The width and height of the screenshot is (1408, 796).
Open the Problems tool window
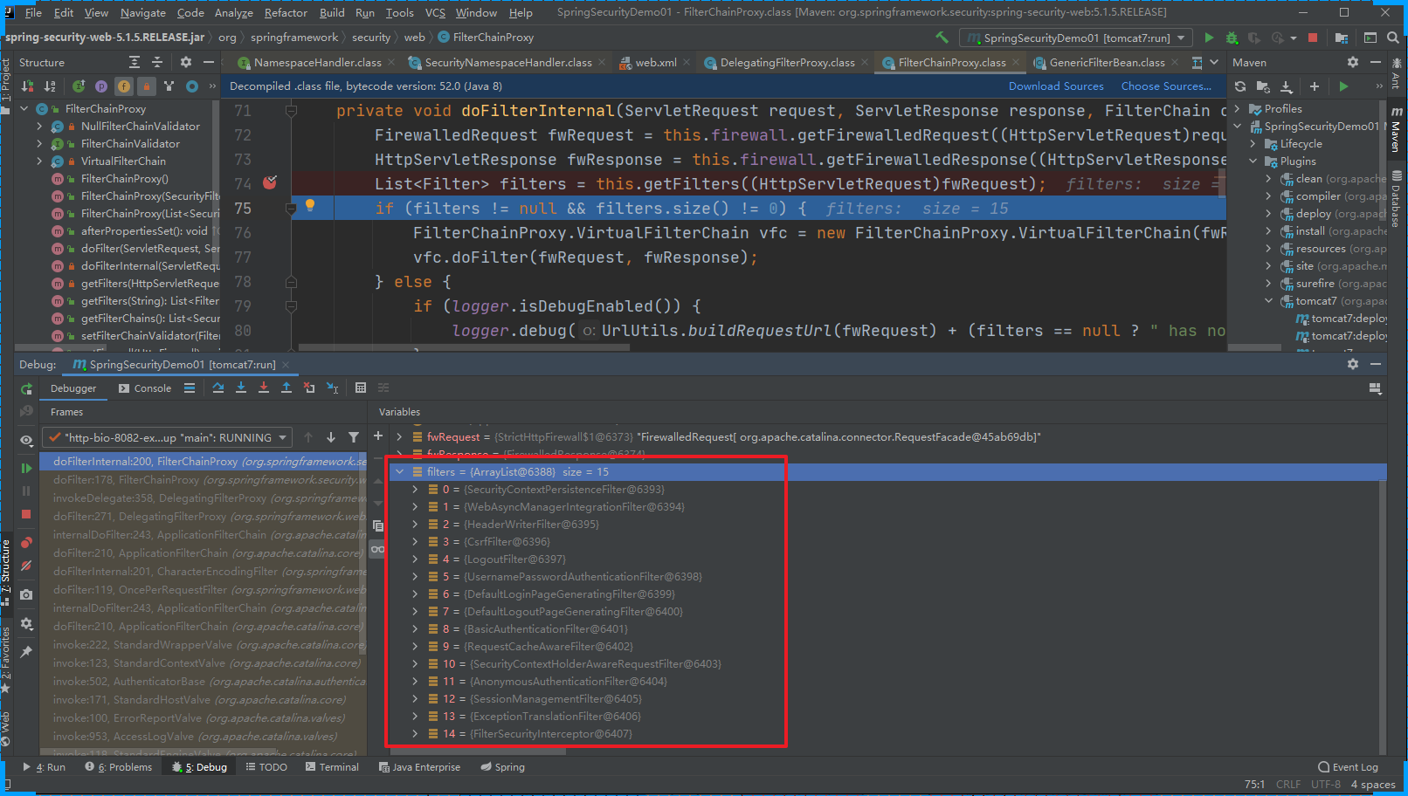click(x=119, y=767)
